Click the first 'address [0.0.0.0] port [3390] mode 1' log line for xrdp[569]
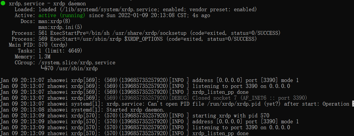The image size is (354, 136). pyautogui.click(x=149, y=80)
